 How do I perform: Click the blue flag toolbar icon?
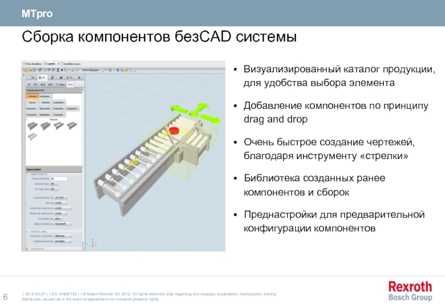(x=40, y=70)
